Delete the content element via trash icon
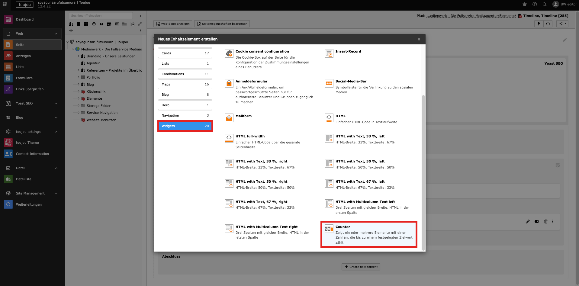 tap(546, 221)
